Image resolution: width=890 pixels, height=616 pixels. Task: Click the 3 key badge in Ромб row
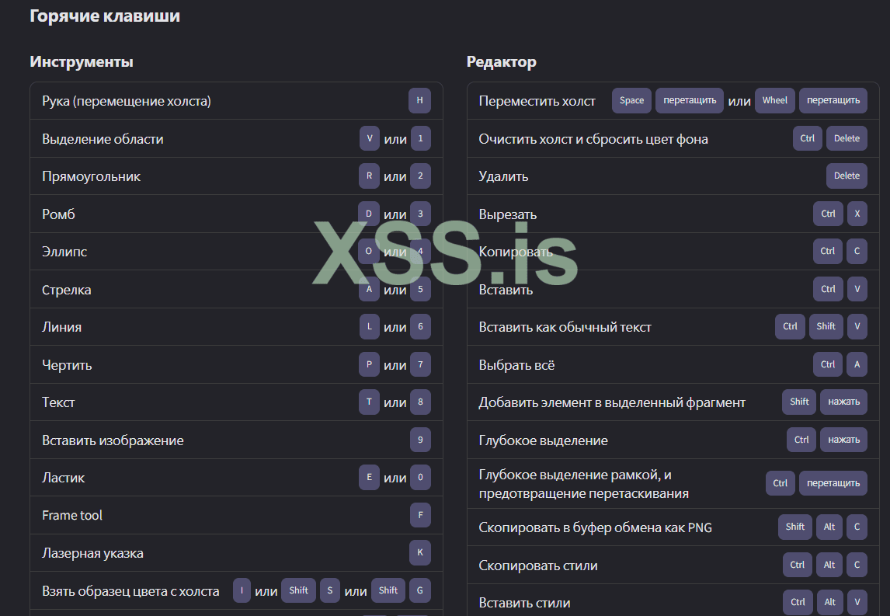click(x=420, y=214)
